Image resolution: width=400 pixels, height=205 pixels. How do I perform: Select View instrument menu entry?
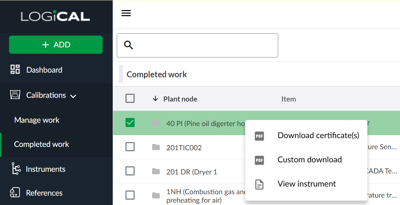pos(306,184)
